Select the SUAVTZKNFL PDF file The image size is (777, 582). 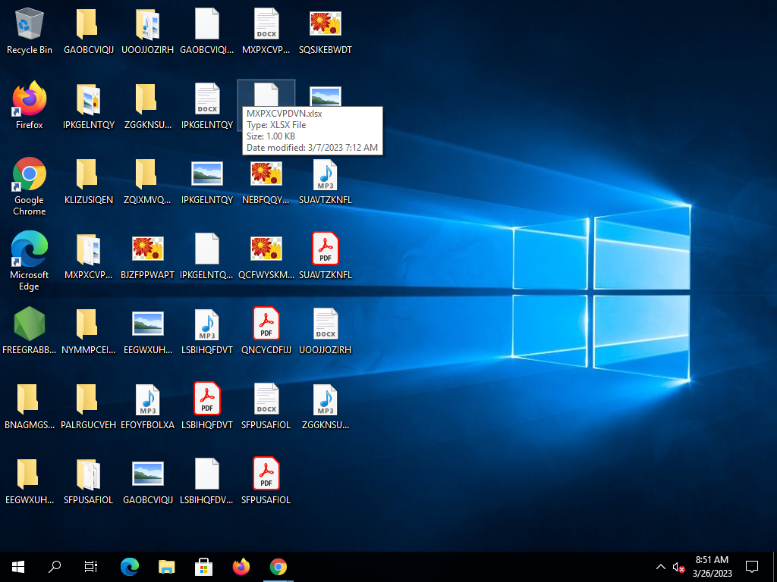[x=326, y=249]
